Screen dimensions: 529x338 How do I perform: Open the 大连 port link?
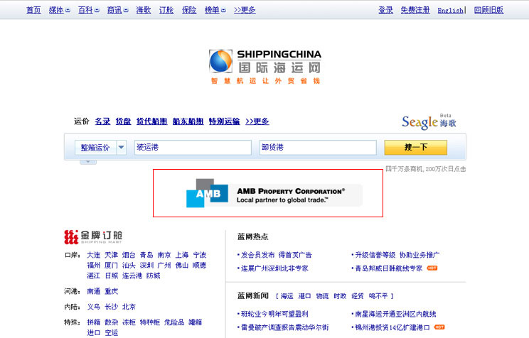[93, 255]
